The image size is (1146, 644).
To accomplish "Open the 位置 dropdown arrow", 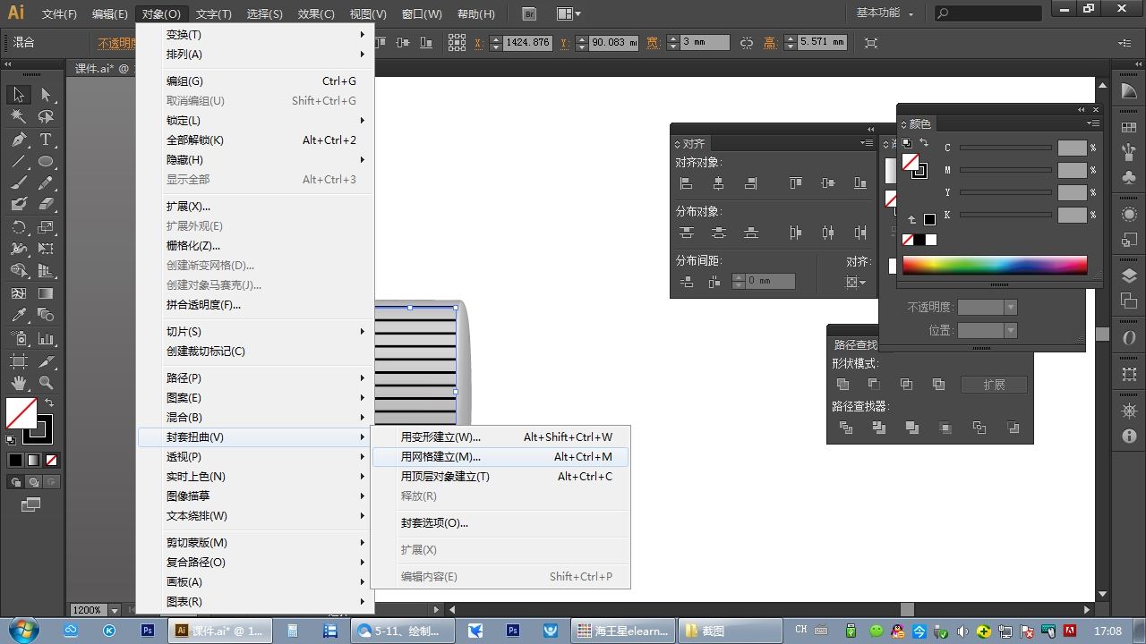I will click(x=1011, y=330).
